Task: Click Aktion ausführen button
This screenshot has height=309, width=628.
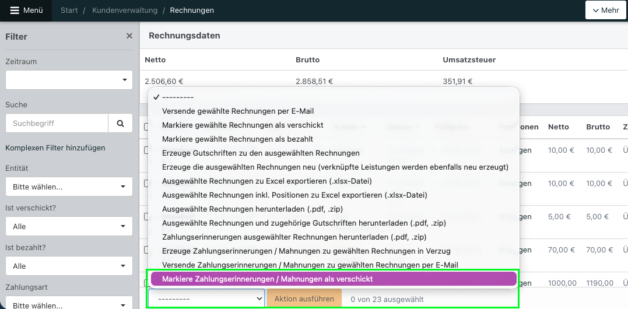Action: [304, 299]
